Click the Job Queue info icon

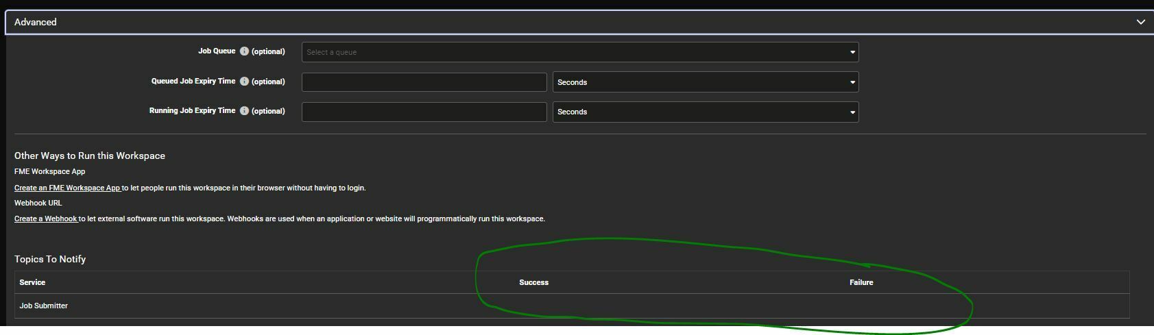coord(244,51)
